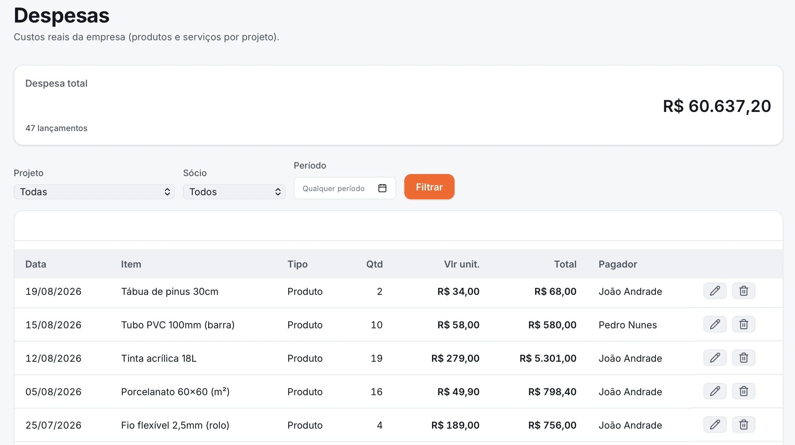Edit the Porcelanato 60×60 entry
795x445 pixels.
[x=715, y=391]
